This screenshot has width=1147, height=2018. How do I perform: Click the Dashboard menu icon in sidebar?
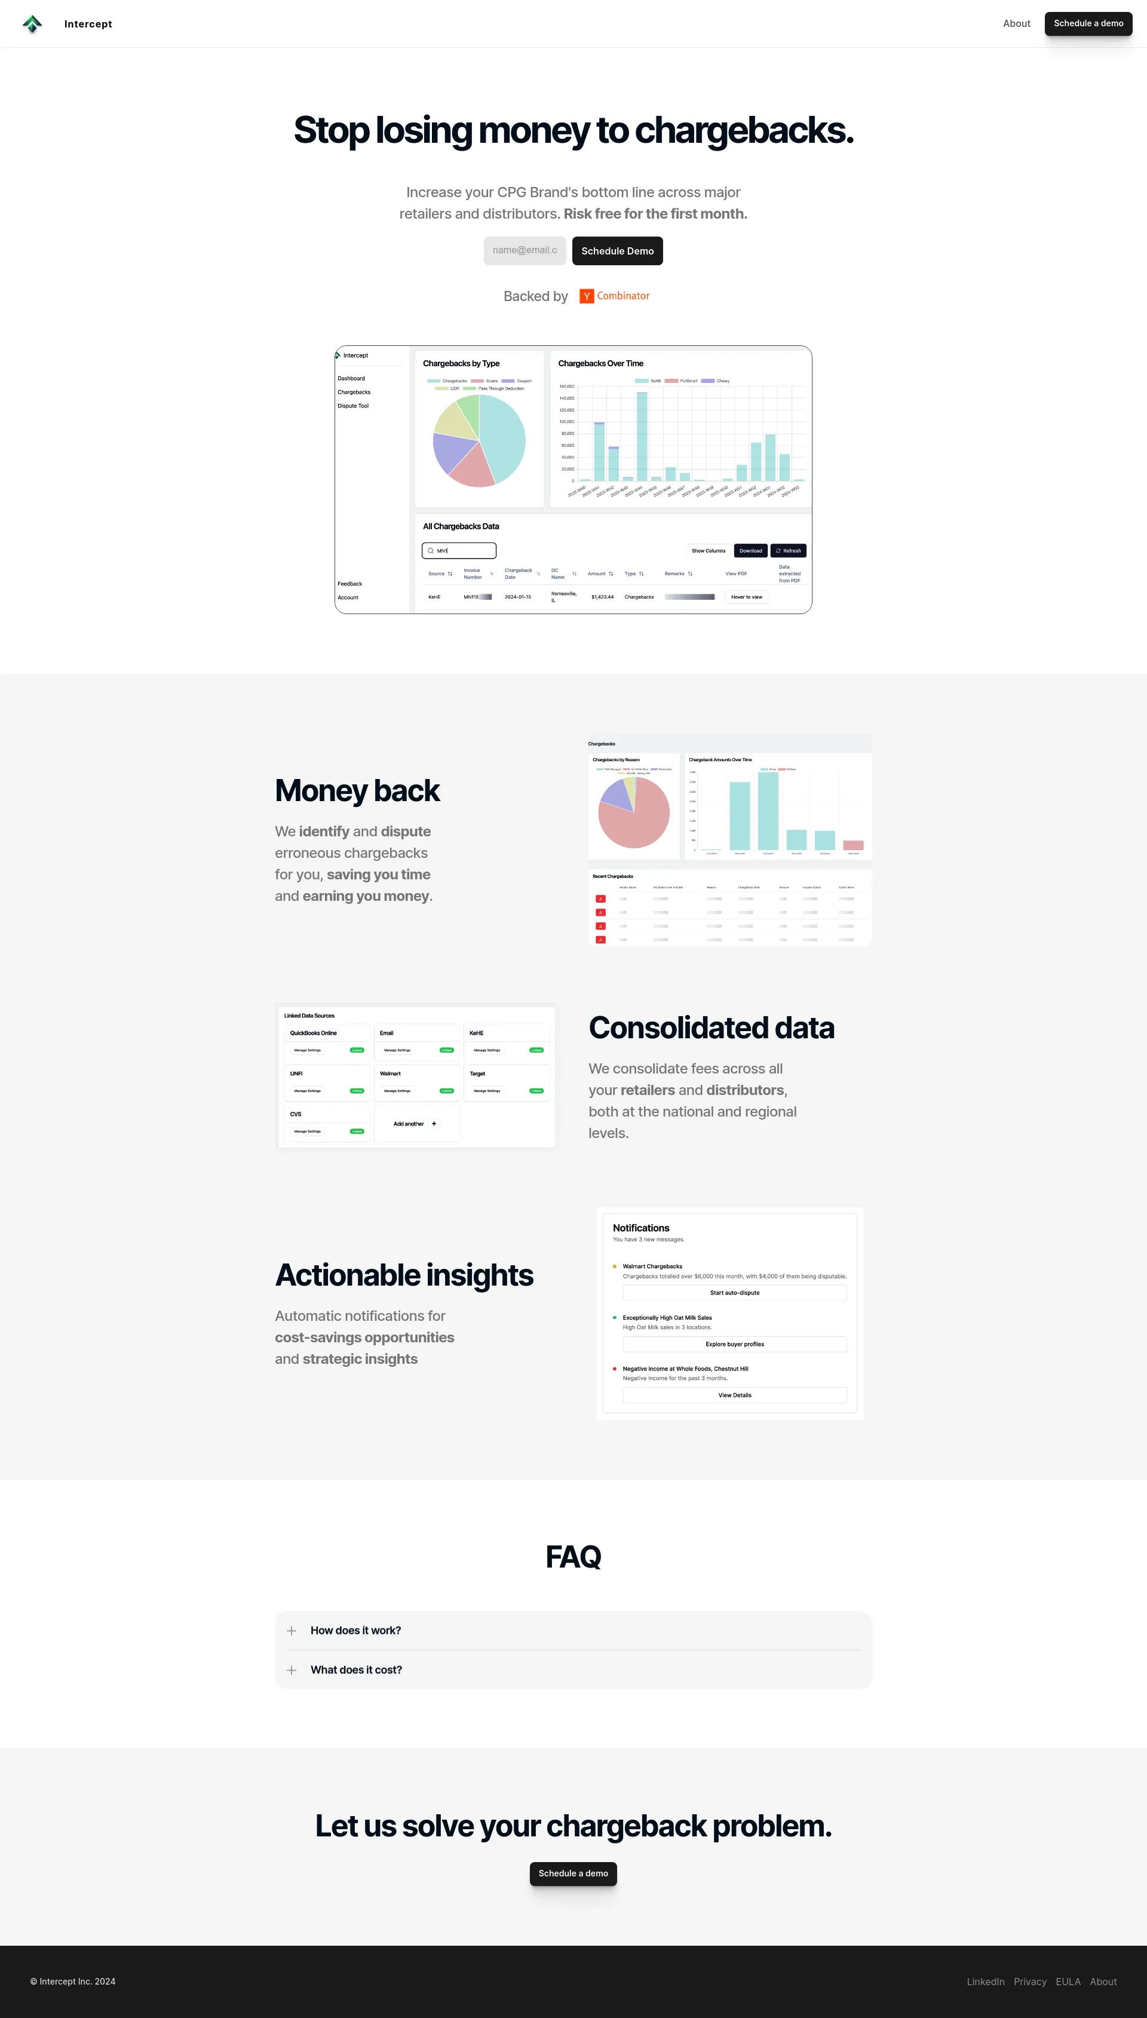coord(351,378)
